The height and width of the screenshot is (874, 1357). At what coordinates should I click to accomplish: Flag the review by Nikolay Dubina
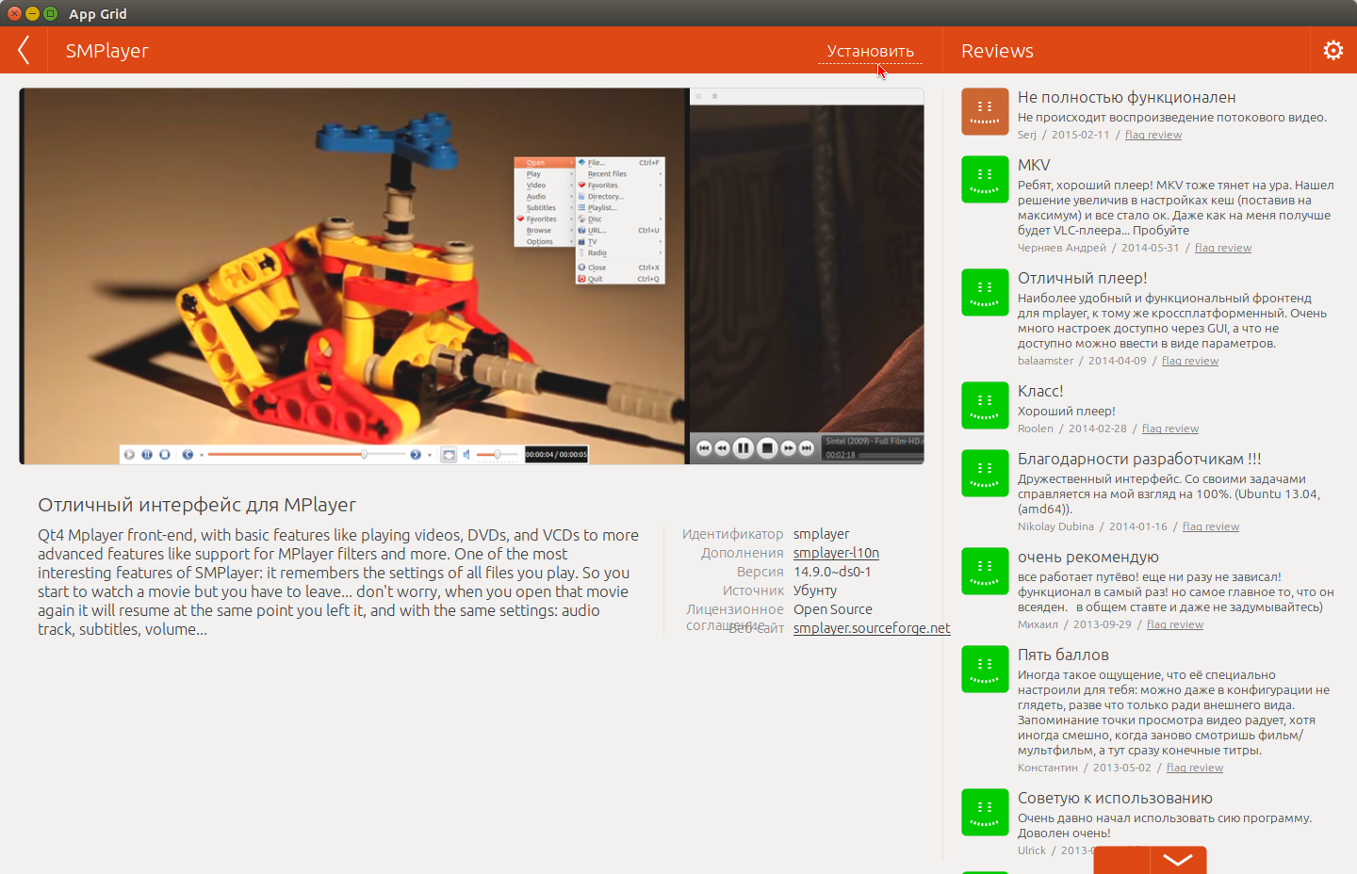coord(1210,526)
